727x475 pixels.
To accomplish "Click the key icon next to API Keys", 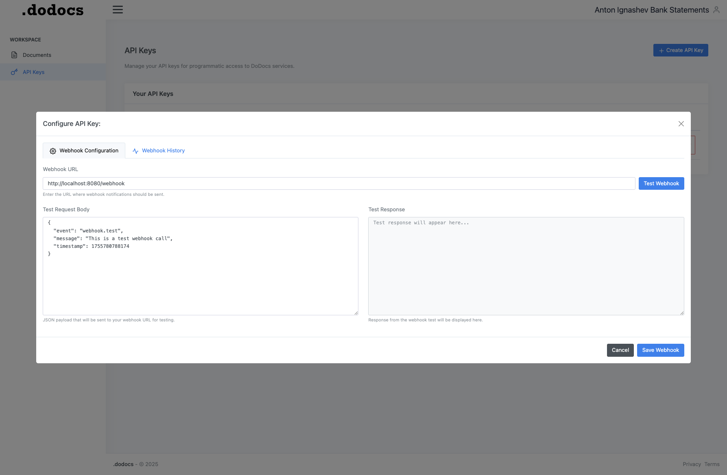I will click(14, 72).
